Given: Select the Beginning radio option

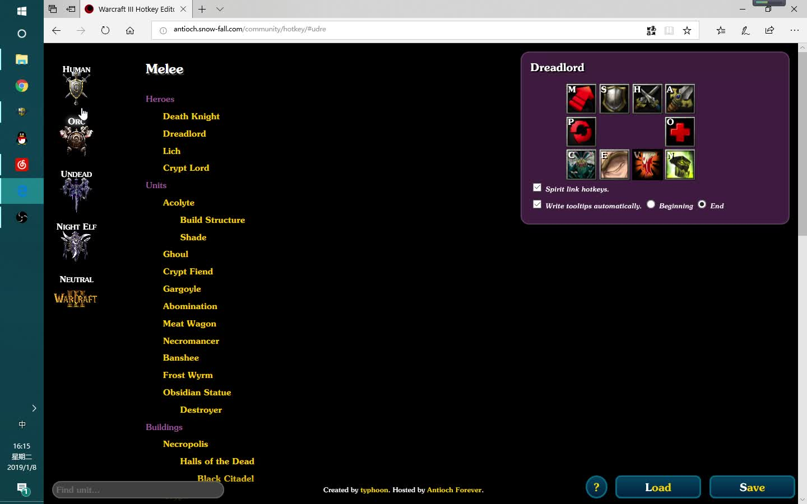Looking at the screenshot, I should (651, 204).
